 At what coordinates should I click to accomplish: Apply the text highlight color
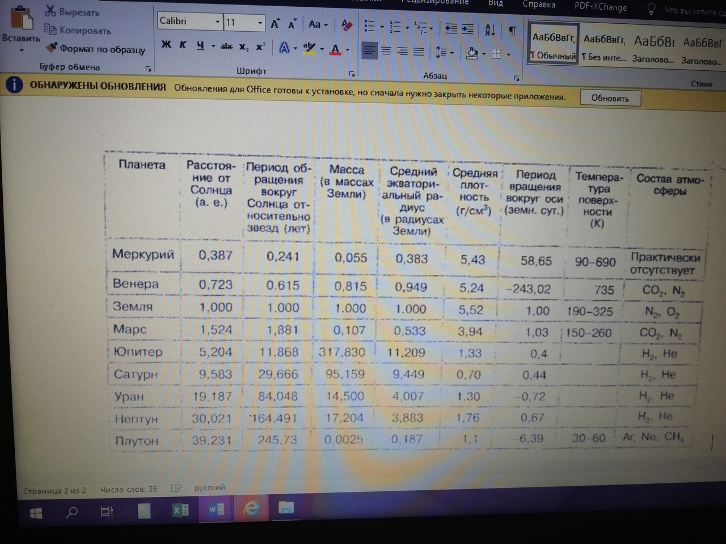pos(309,48)
